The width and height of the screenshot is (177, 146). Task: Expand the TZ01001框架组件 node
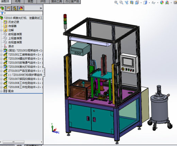[1, 50]
